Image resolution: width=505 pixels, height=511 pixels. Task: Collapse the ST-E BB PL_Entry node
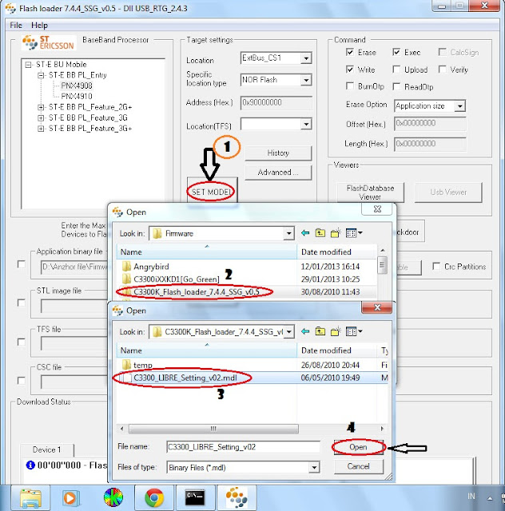[x=41, y=76]
